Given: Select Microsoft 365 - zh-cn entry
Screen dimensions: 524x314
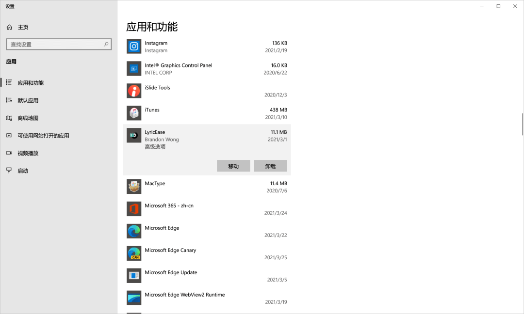Looking at the screenshot, I should 169,205.
